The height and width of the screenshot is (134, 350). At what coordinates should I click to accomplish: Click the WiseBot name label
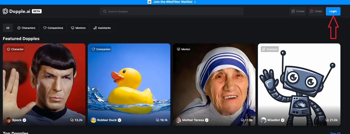[x=274, y=120]
